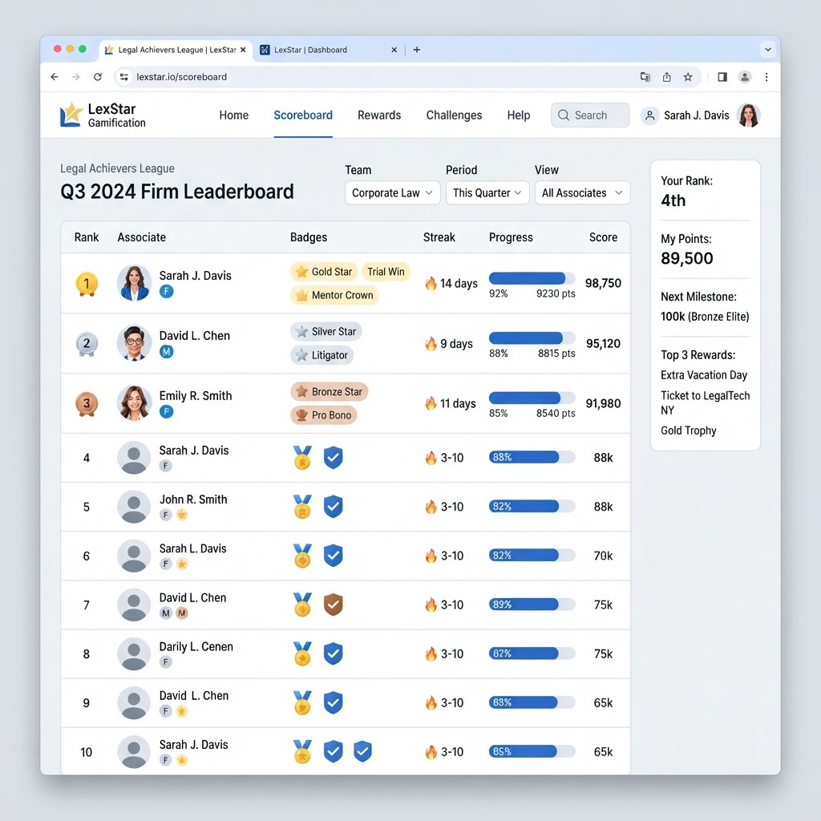
Task: Open the Challenges navigation tab
Action: coord(454,115)
